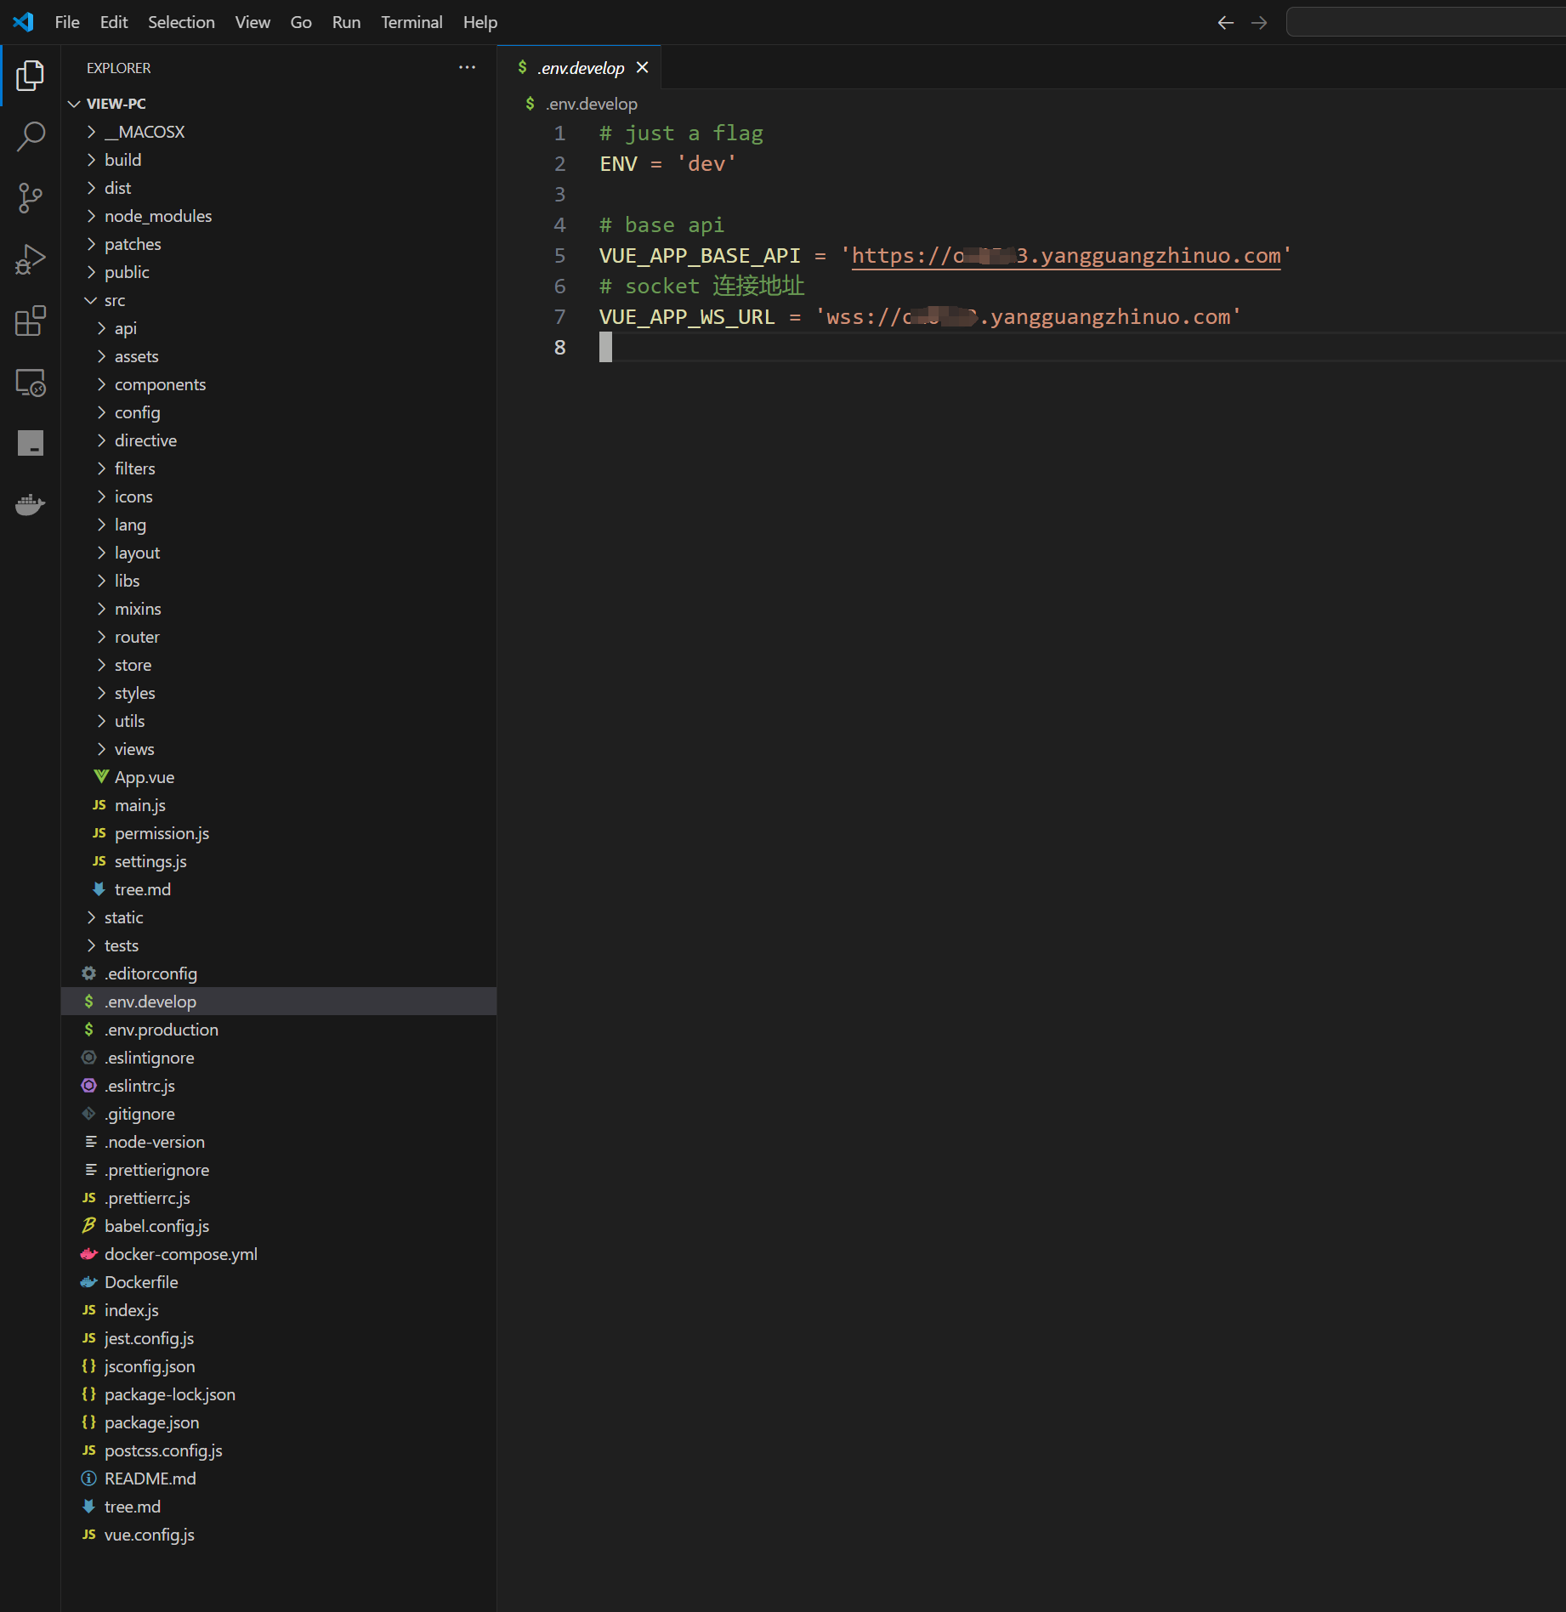Image resolution: width=1566 pixels, height=1612 pixels.
Task: Click the gear icon of .editorconfig
Action: 88,973
